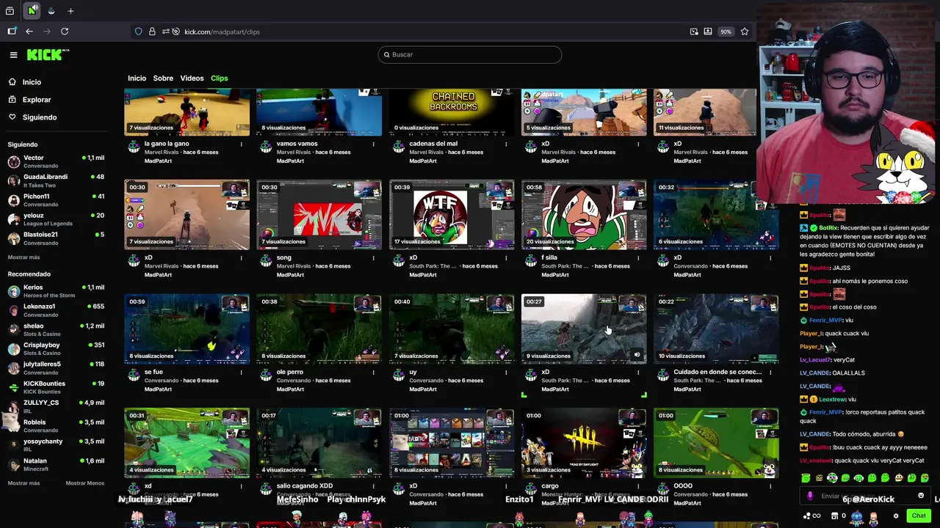The image size is (940, 528).
Task: Click the volume icon on hovered clip
Action: [x=637, y=355]
